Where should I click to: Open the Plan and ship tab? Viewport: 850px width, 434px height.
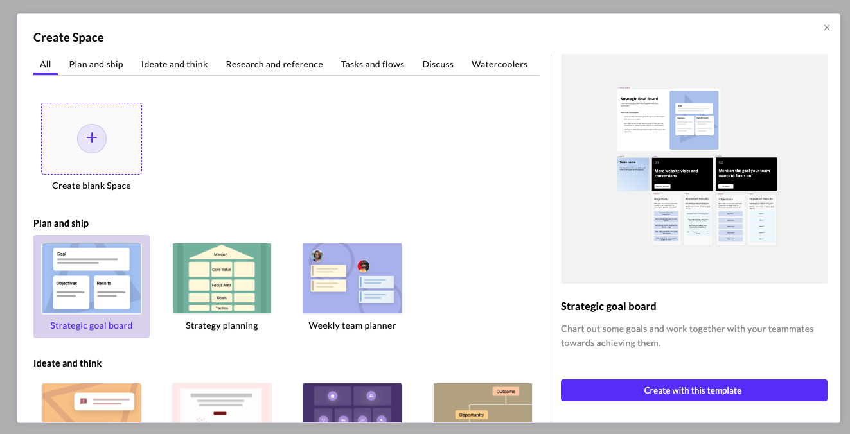click(96, 64)
